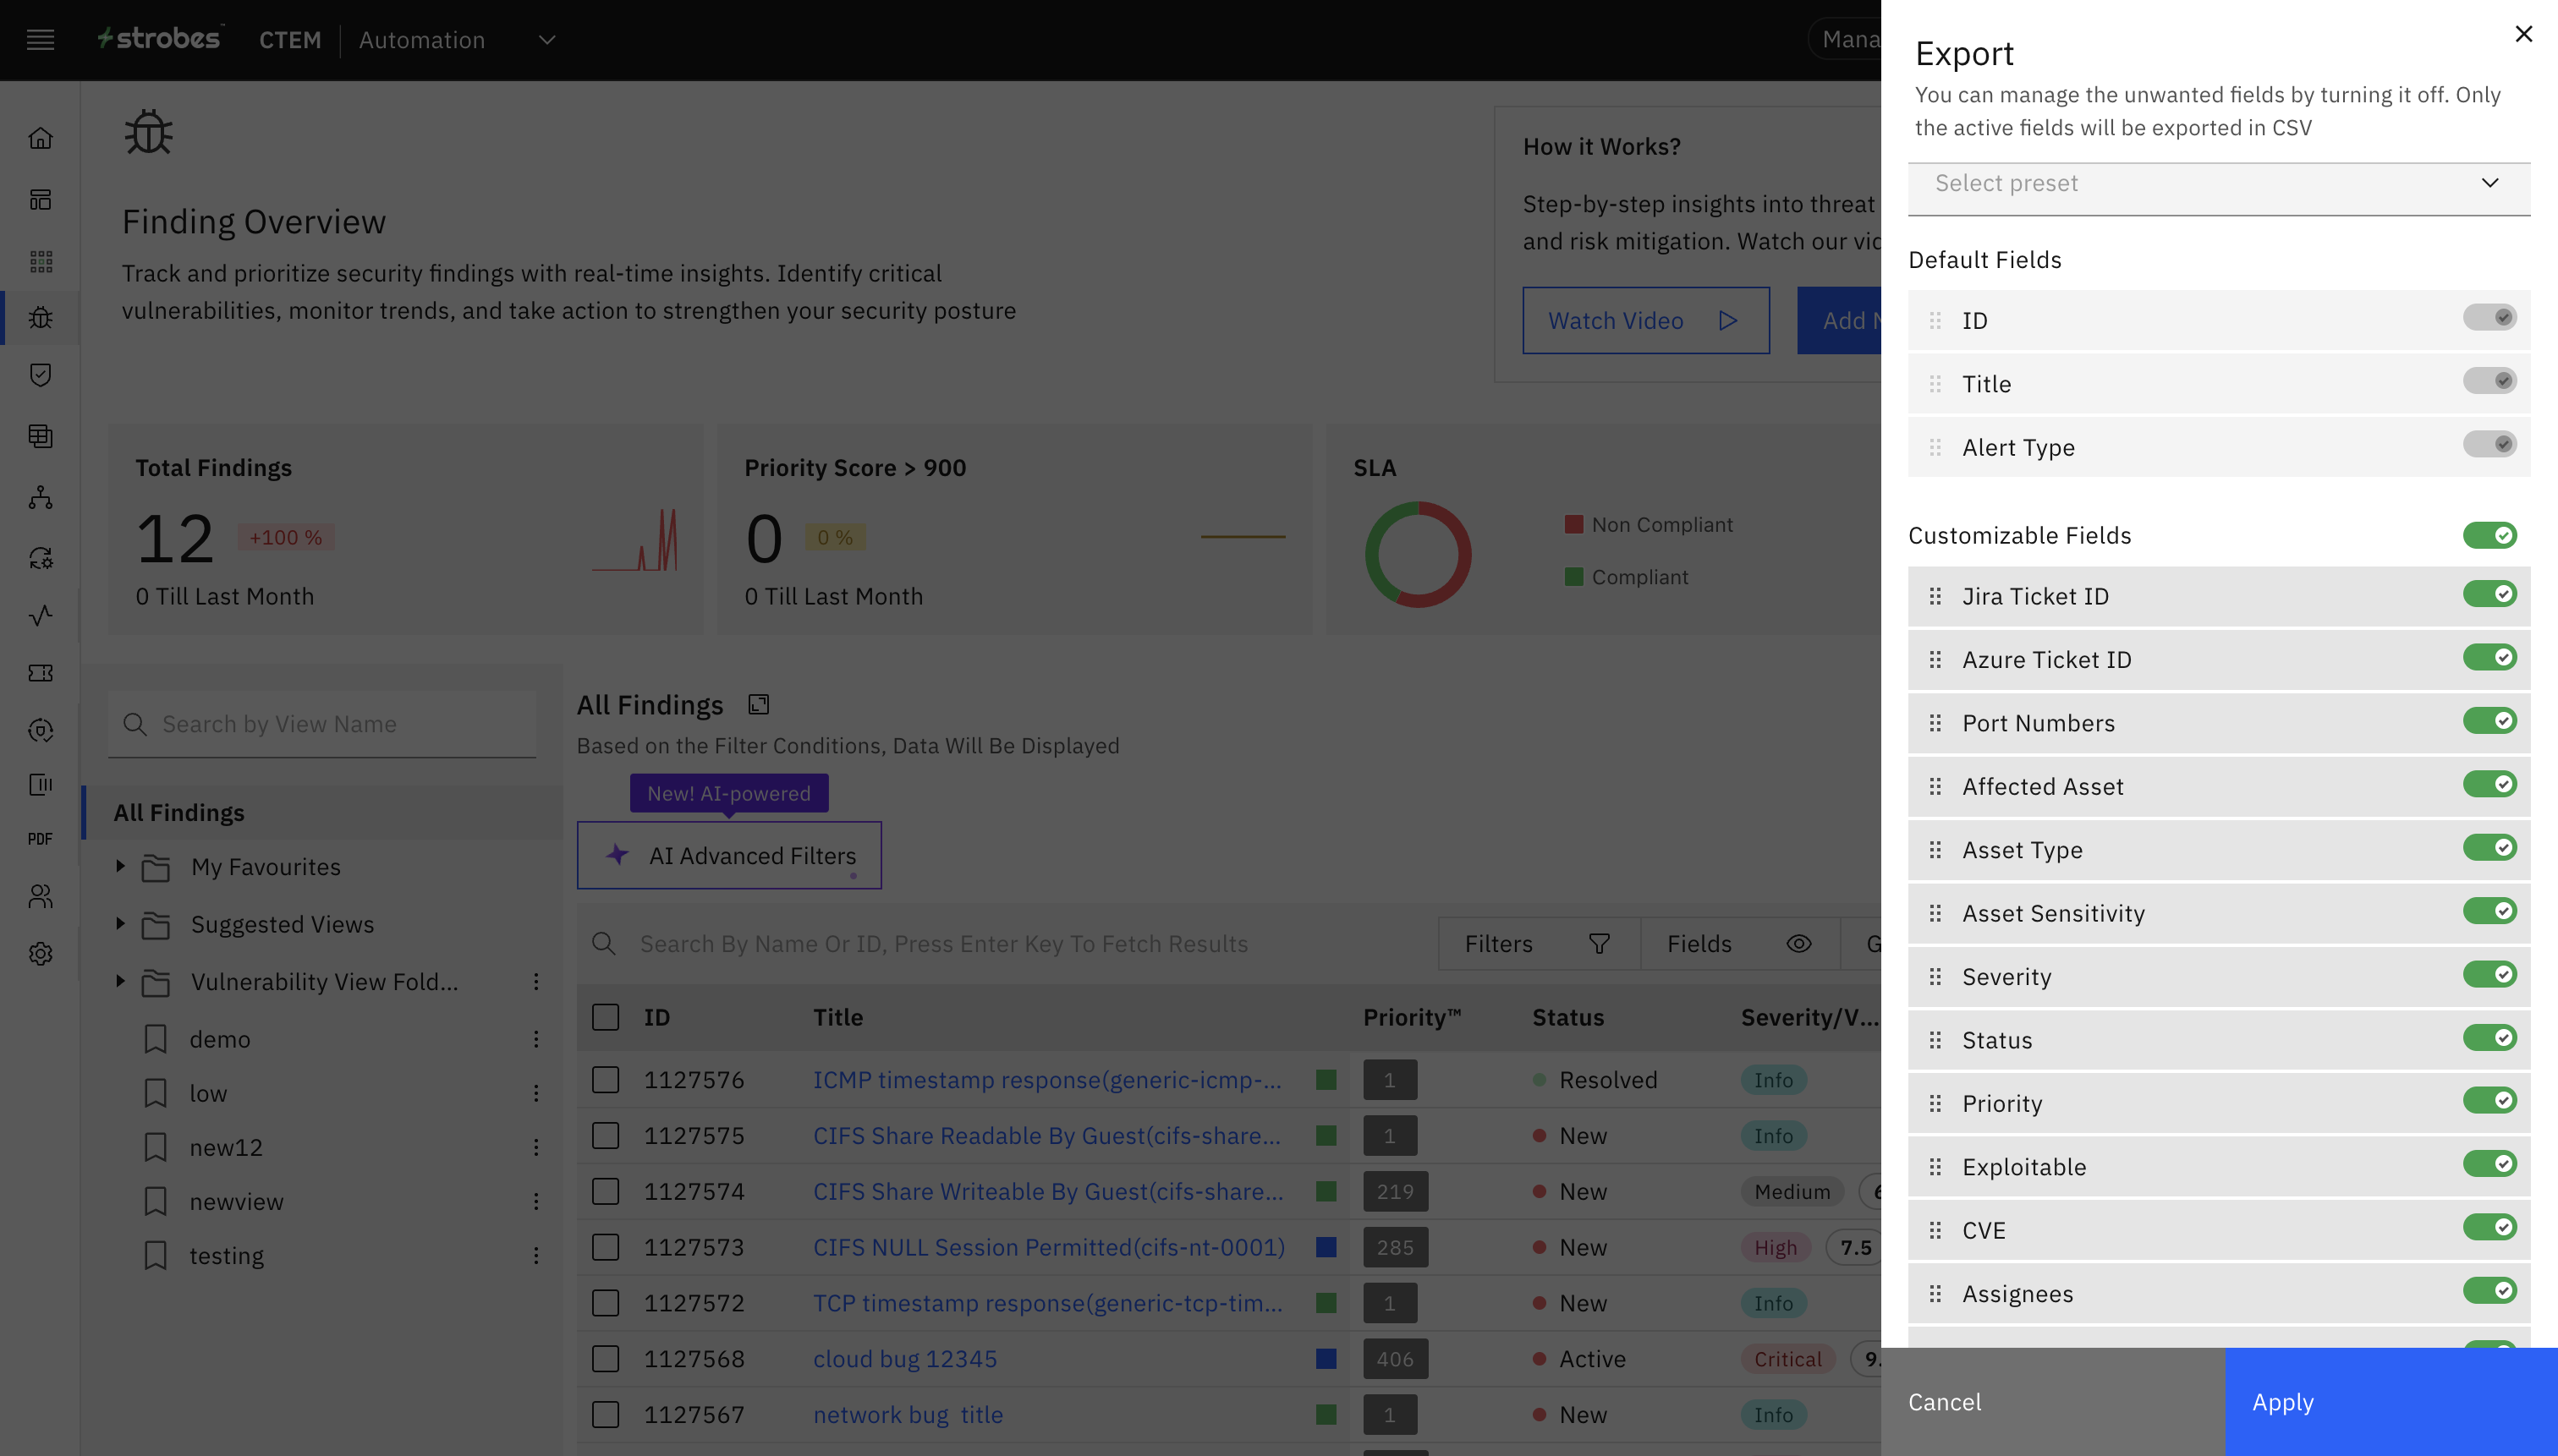Image resolution: width=2558 pixels, height=1456 pixels.
Task: Toggle off the CVE field switch
Action: (x=2489, y=1228)
